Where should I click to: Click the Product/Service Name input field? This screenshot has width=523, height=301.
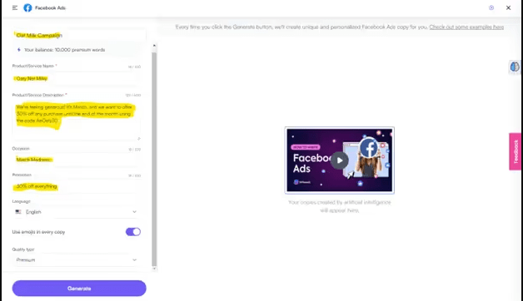point(77,79)
